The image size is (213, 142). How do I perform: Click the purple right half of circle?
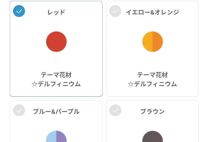click(x=61, y=137)
